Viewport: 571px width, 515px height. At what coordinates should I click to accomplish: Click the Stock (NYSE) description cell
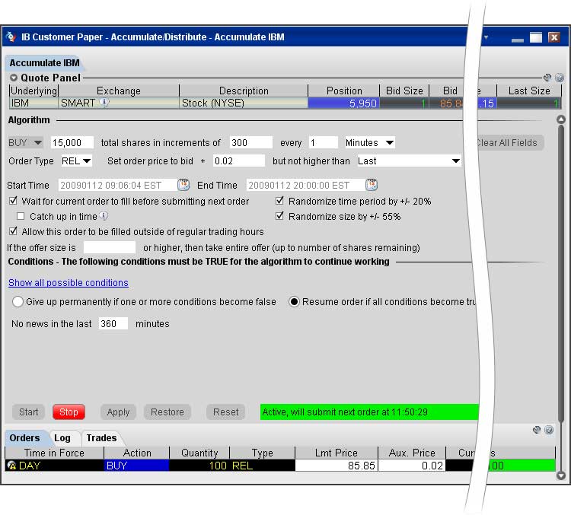[244, 103]
